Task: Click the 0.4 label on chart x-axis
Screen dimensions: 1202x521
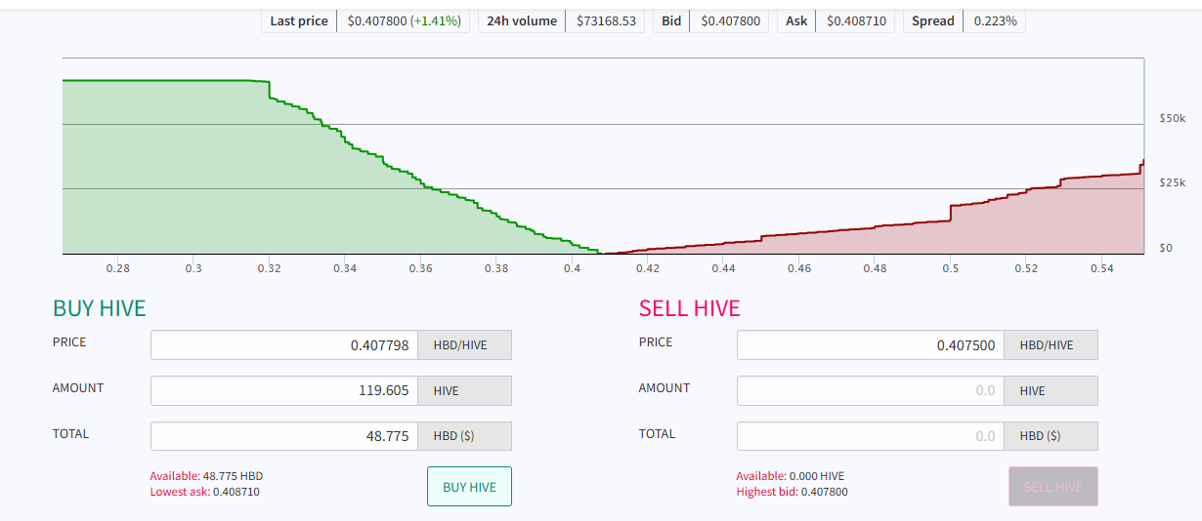Action: [572, 267]
